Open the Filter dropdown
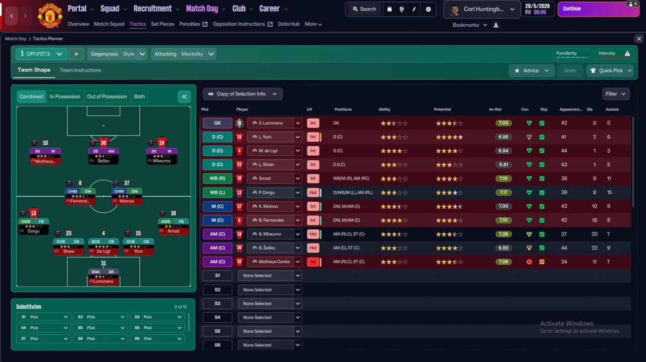The height and width of the screenshot is (362, 646). [x=616, y=94]
